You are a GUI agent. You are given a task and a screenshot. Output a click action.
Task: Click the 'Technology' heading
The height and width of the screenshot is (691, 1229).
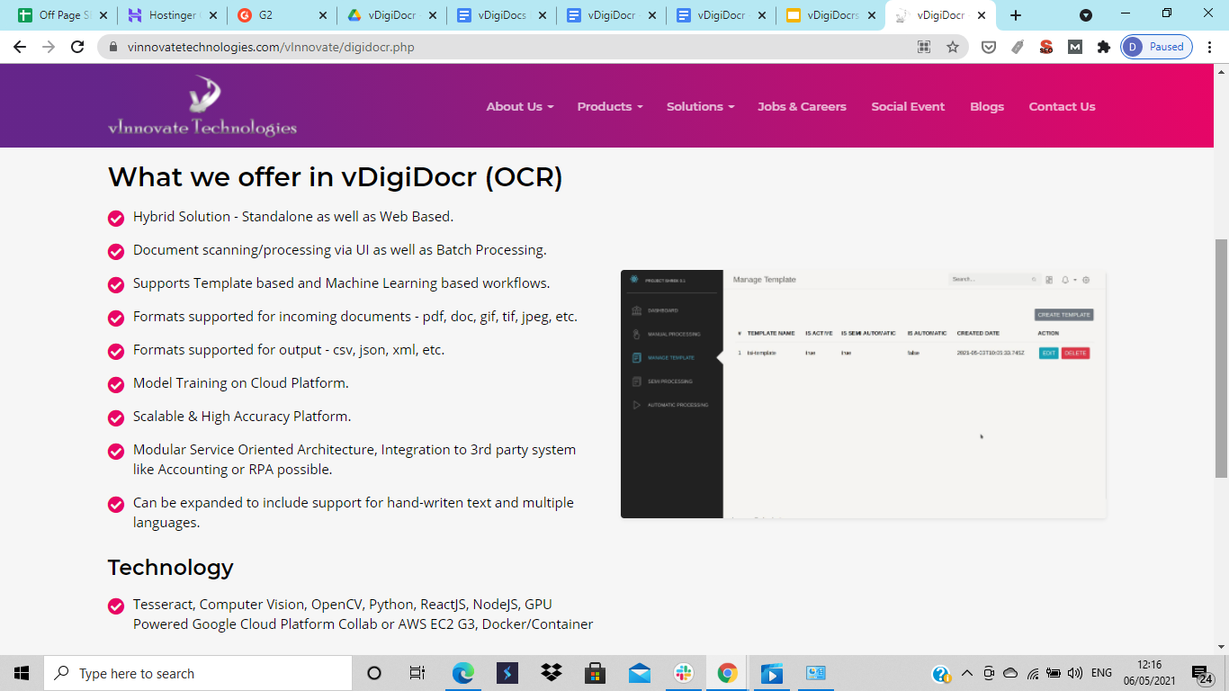[x=171, y=568]
